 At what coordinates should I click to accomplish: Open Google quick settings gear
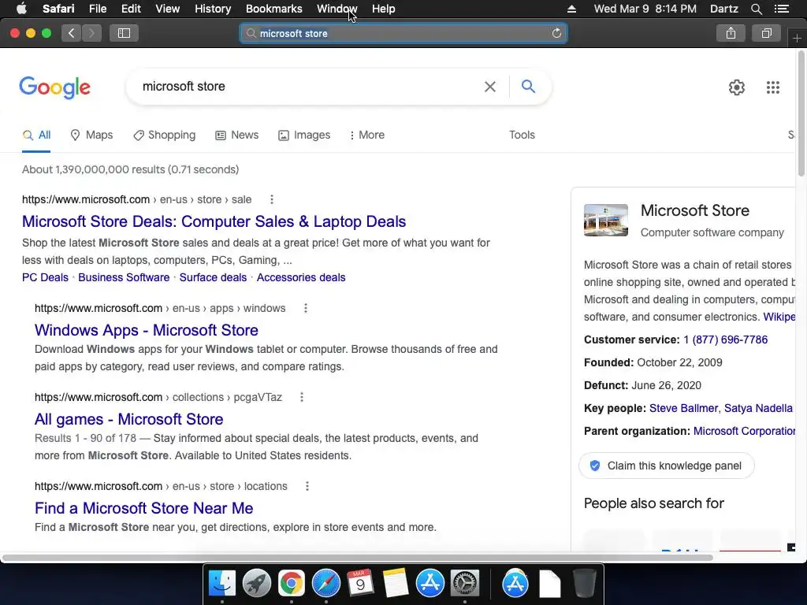pos(737,87)
